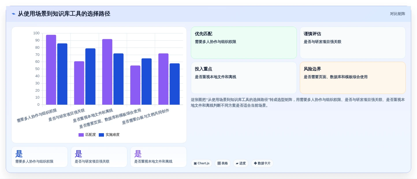Click the axis label 是否需要白板与文档共同创作

coord(146,116)
